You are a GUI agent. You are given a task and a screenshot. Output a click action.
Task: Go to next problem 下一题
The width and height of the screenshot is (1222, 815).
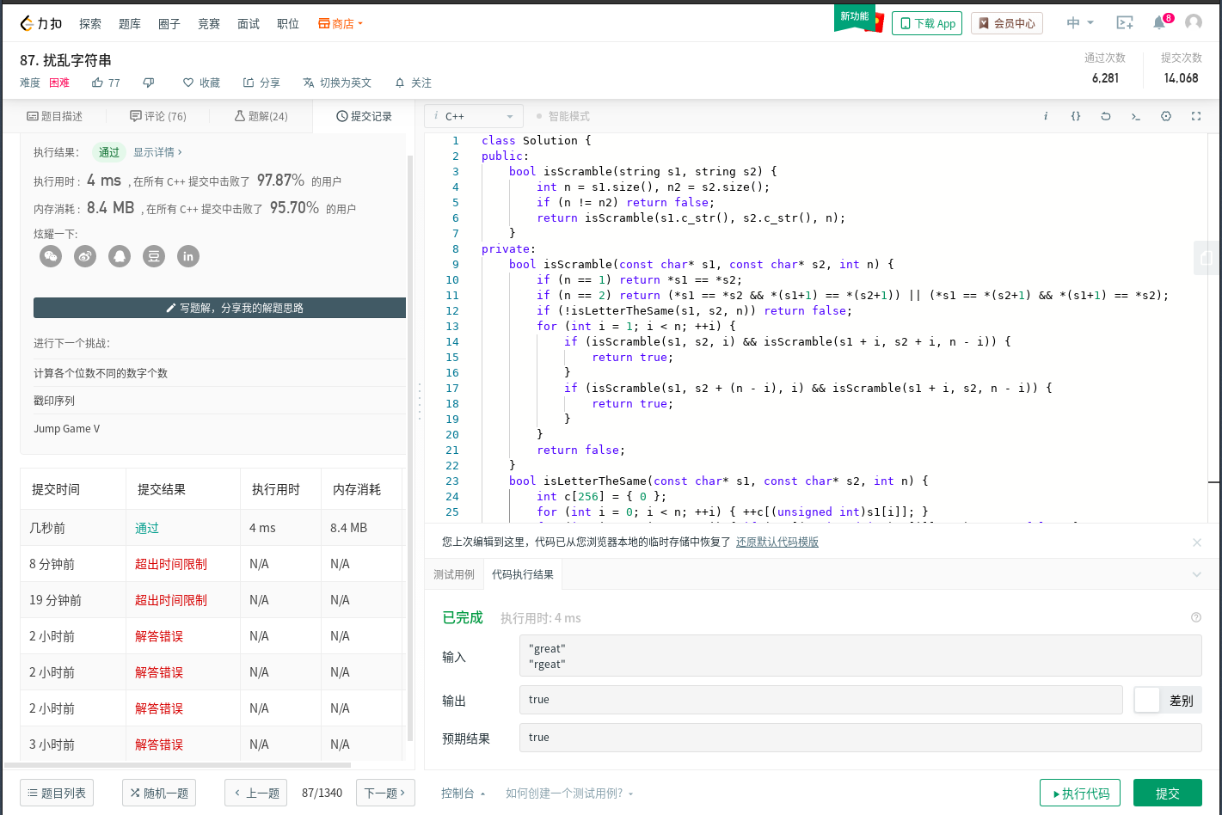(x=385, y=793)
